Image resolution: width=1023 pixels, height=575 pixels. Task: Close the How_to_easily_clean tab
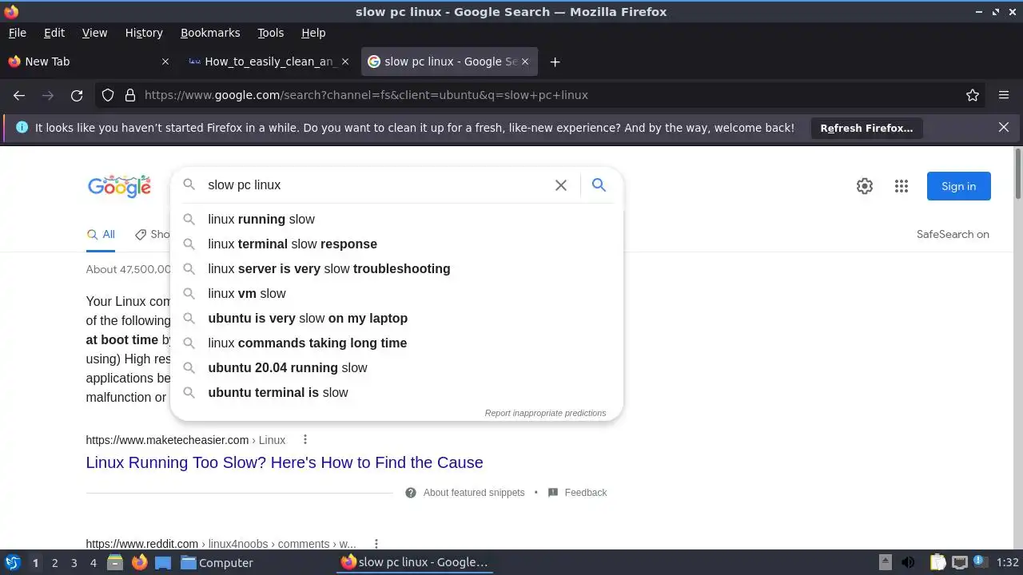pyautogui.click(x=345, y=61)
